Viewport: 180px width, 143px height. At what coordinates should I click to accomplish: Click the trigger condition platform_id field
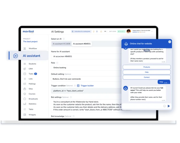pyautogui.click(x=86, y=91)
